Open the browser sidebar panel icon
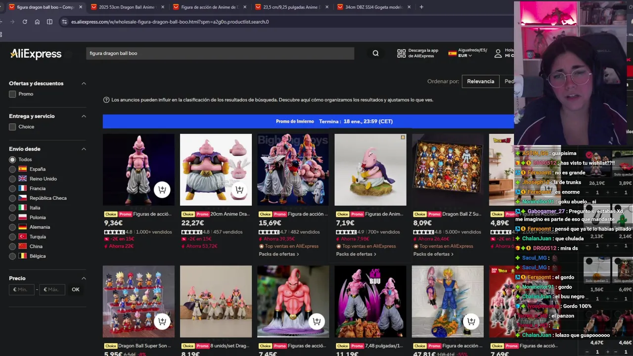 point(49,22)
